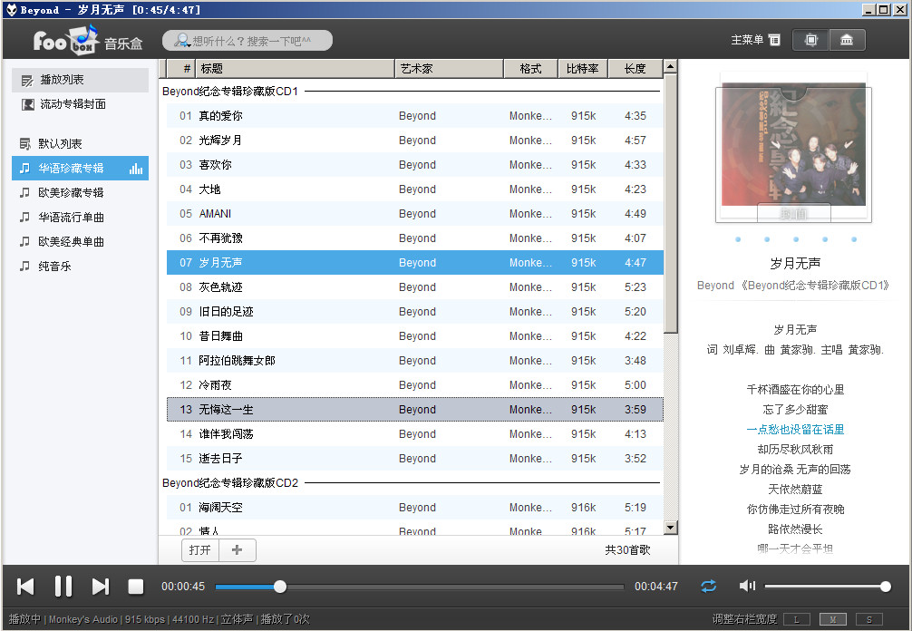
Task: Mute the volume speaker icon
Action: (747, 586)
